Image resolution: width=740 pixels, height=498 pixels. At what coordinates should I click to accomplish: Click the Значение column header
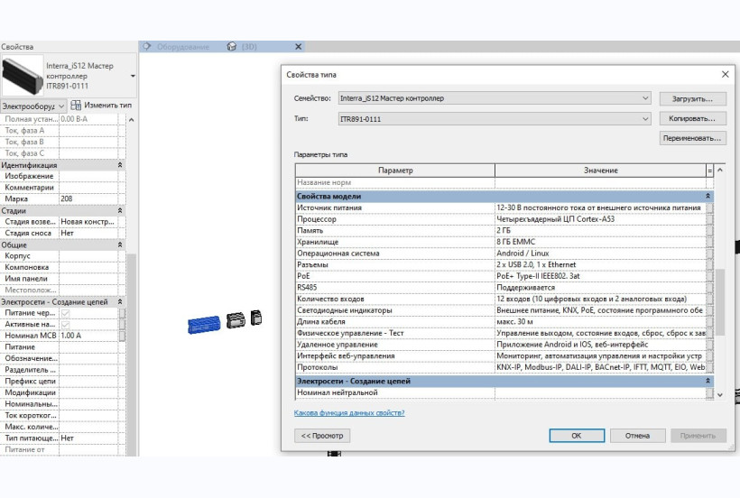600,171
